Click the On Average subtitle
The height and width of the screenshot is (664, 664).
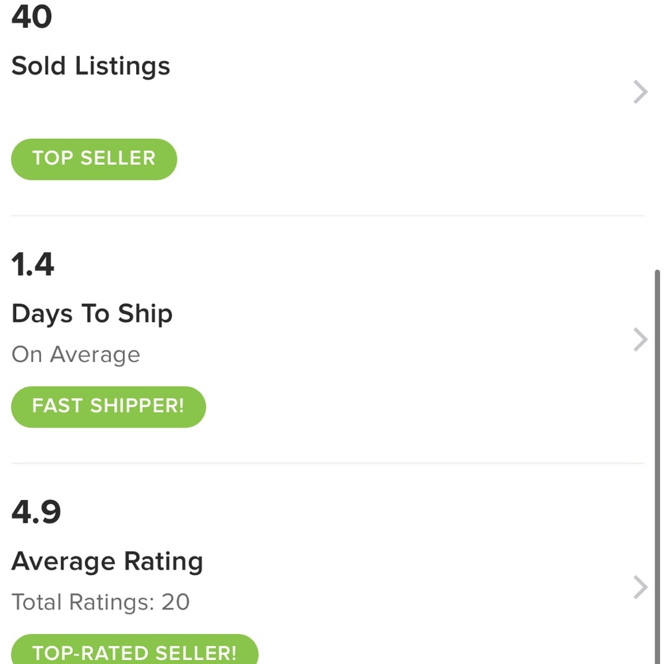(76, 355)
